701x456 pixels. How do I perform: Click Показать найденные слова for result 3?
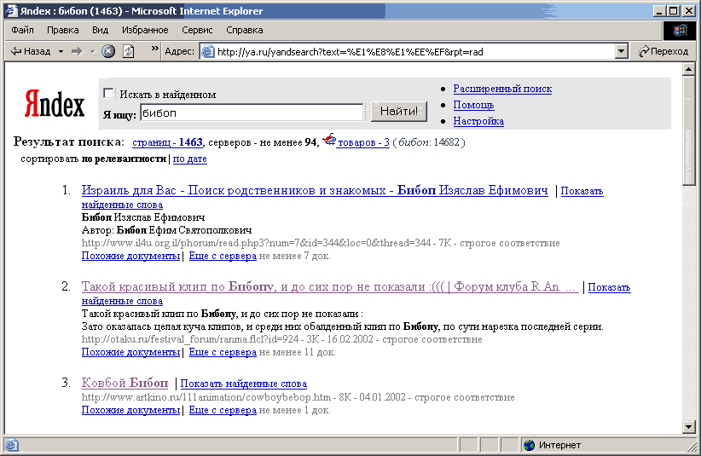pyautogui.click(x=244, y=384)
